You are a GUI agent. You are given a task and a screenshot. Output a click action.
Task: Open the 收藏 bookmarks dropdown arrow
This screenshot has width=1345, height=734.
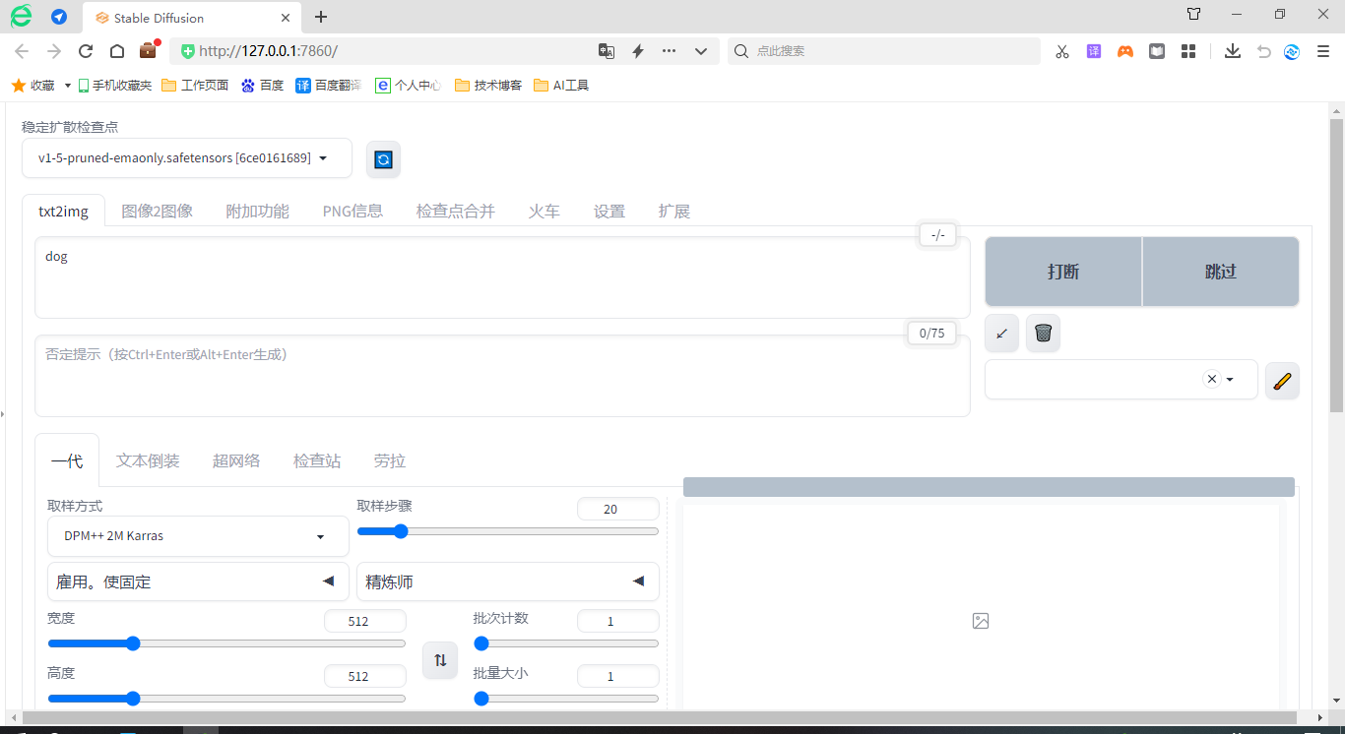pos(68,86)
